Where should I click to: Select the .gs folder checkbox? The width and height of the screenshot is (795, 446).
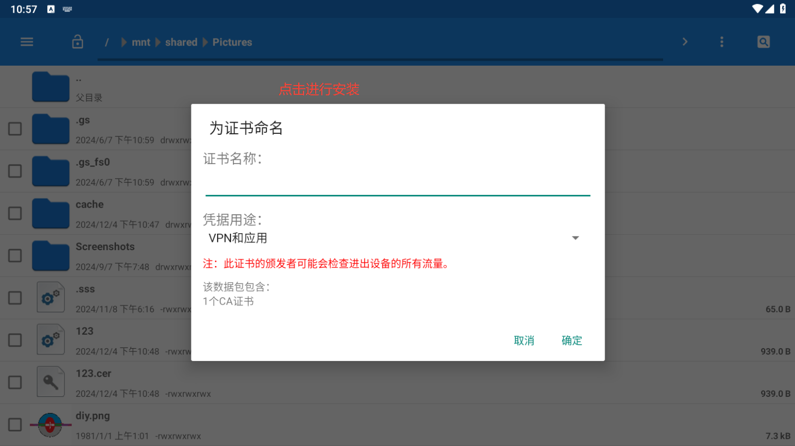15,129
